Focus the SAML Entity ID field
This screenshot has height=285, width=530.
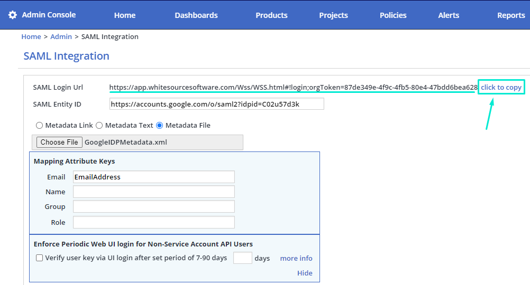click(216, 104)
